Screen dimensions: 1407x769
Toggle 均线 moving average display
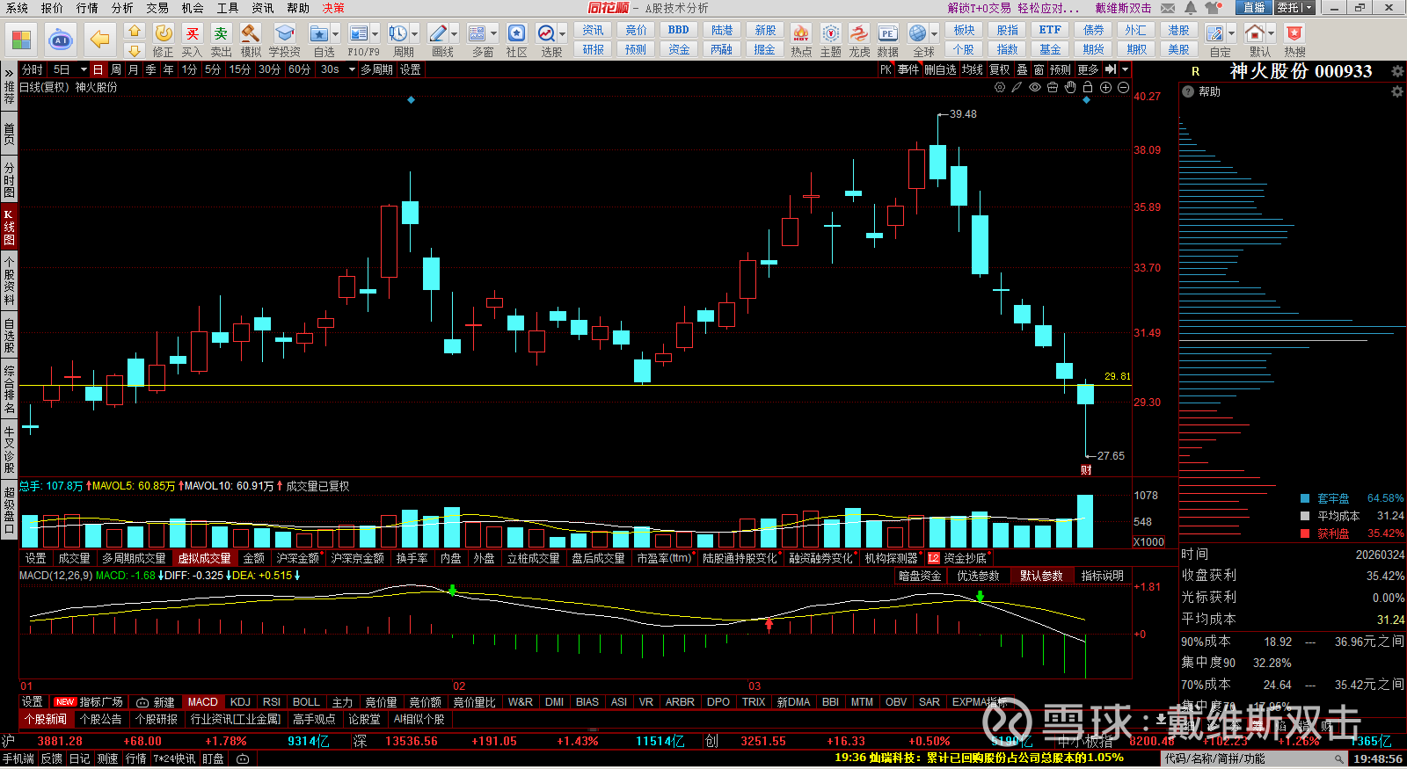[972, 69]
